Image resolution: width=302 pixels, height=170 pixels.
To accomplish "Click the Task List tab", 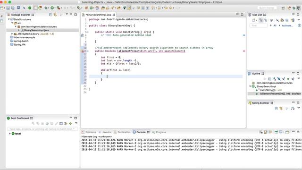I will 257,15.
